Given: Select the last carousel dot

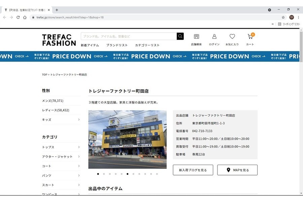Looking at the screenshot, I should point(157,174).
